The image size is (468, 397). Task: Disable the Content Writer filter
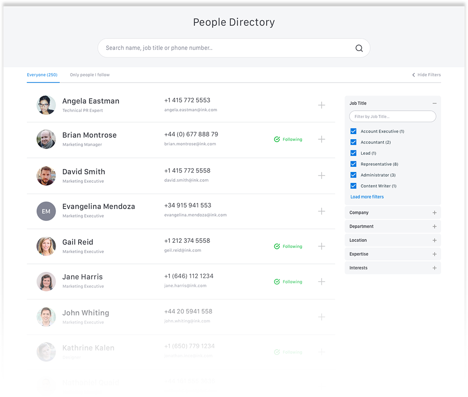[353, 186]
